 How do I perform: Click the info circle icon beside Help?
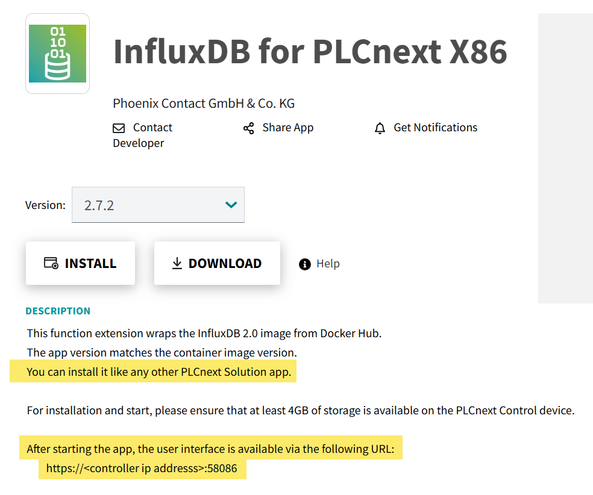304,264
